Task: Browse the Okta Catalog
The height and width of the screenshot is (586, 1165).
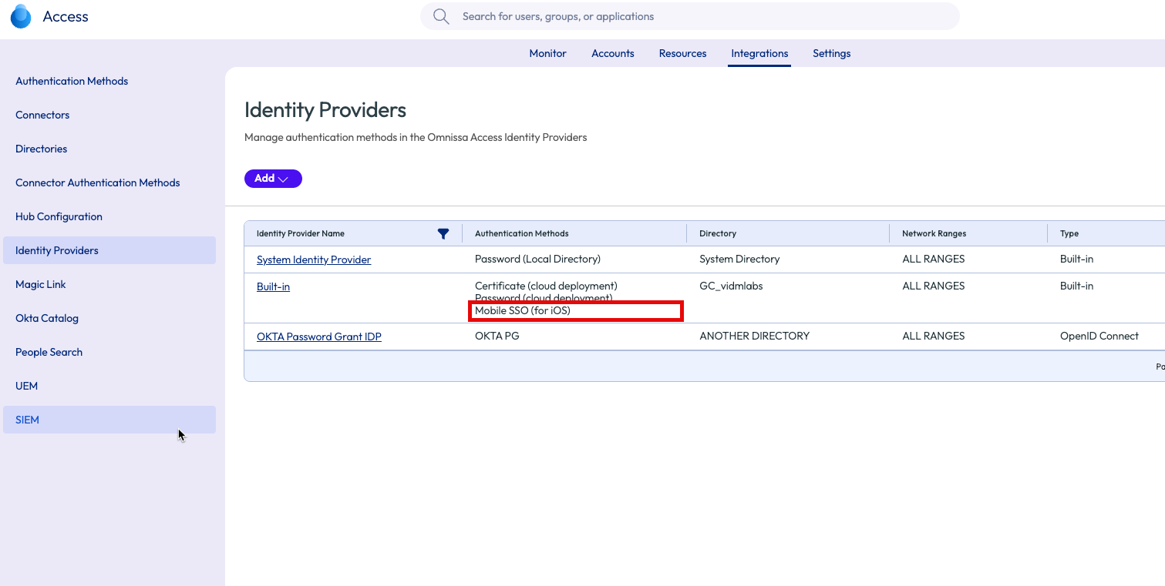Action: (47, 318)
